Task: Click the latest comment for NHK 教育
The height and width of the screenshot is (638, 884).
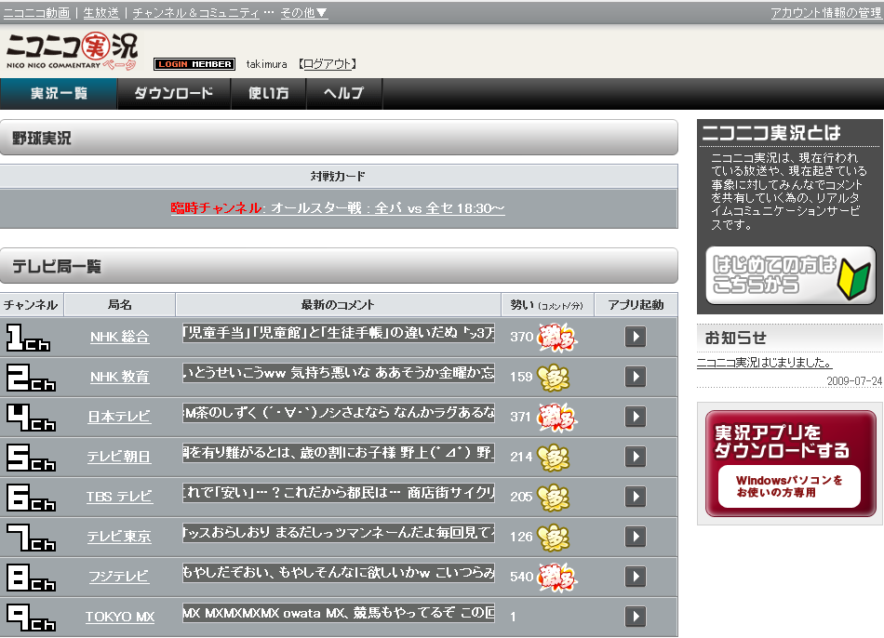Action: pos(339,373)
